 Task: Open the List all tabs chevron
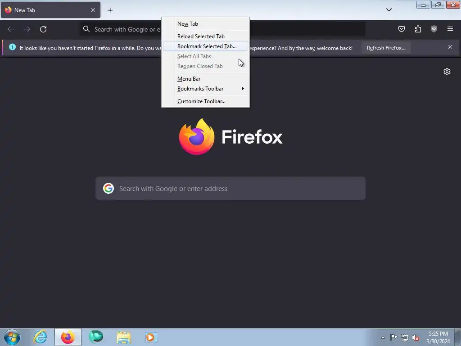point(389,10)
